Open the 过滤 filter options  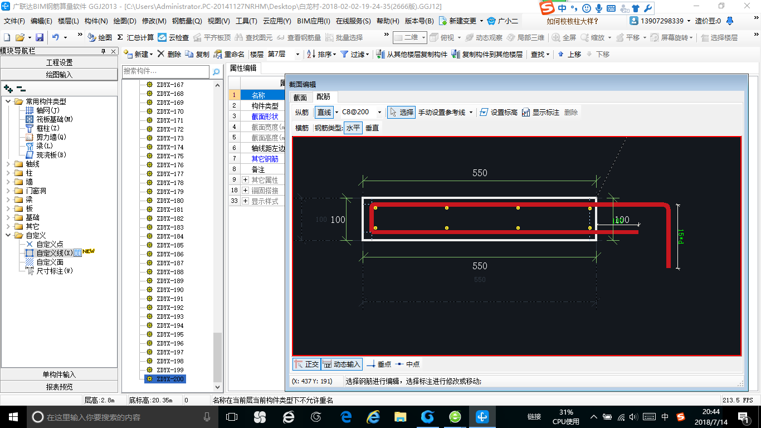point(355,54)
